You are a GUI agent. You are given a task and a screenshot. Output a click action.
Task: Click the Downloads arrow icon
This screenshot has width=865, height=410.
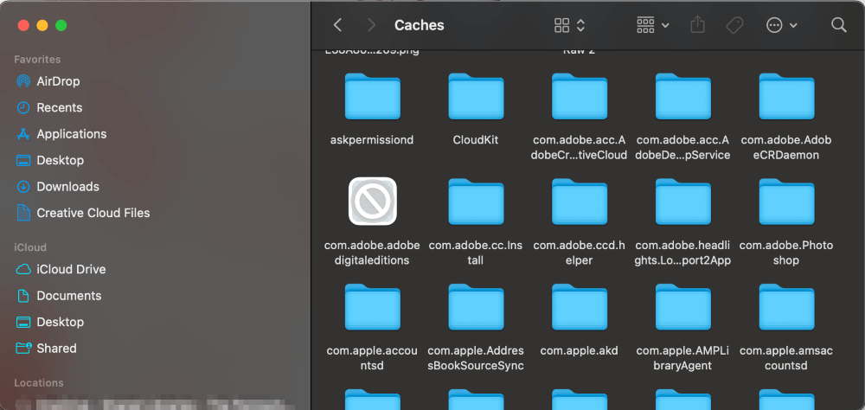23,187
